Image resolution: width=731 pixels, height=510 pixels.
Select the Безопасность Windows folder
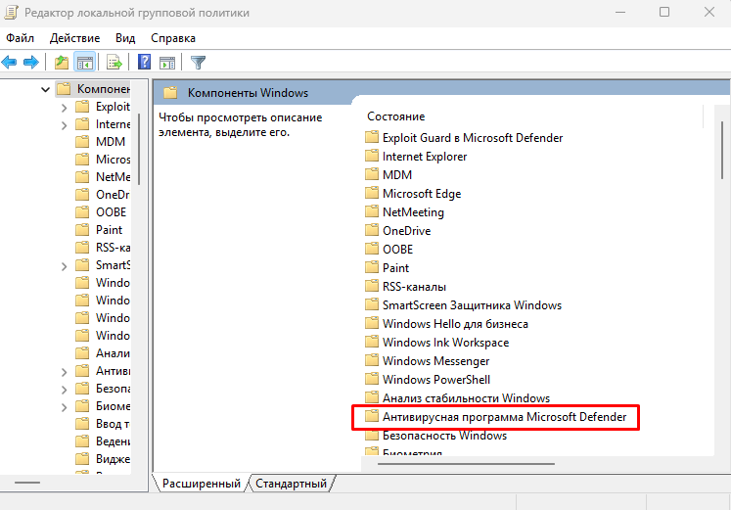tap(436, 436)
